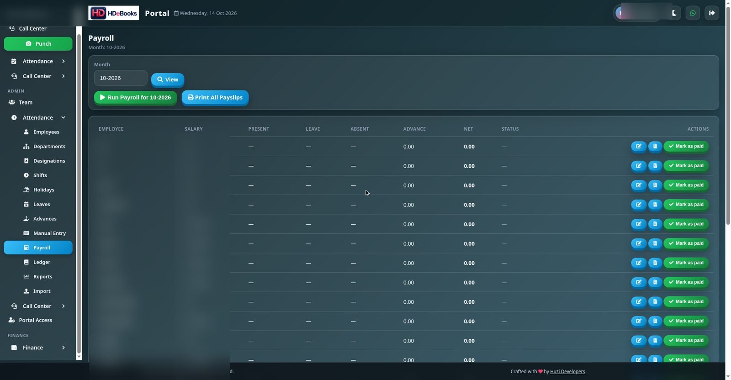Click the WhatsApp icon in the top bar

pyautogui.click(x=693, y=13)
